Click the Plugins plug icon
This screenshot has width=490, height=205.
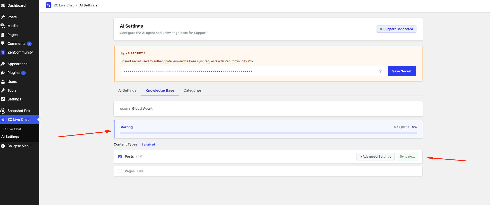(3, 73)
